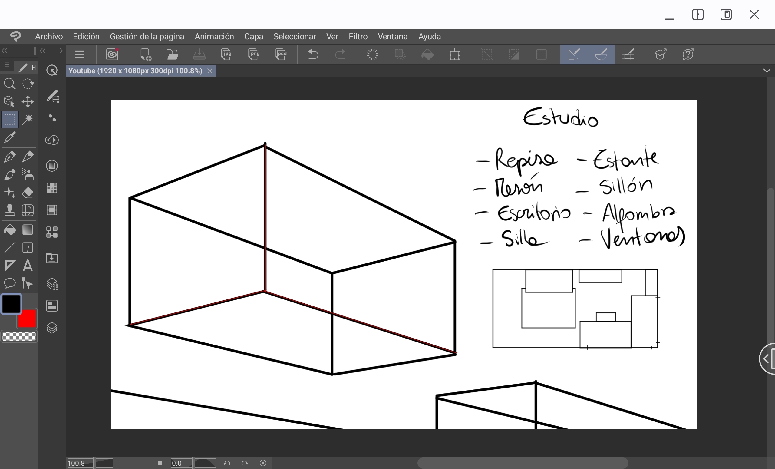
Task: Collapse the tool palette double-arrow
Action: click(x=5, y=51)
